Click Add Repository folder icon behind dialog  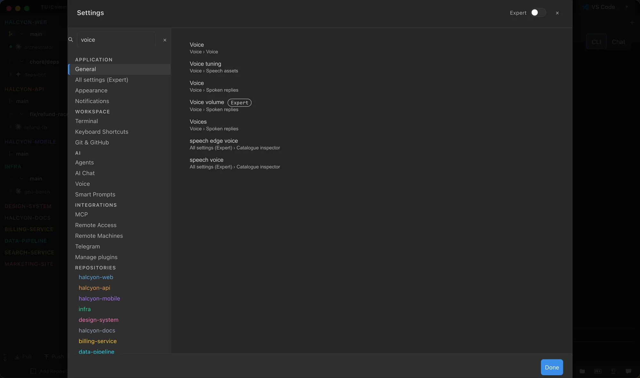coord(33,371)
